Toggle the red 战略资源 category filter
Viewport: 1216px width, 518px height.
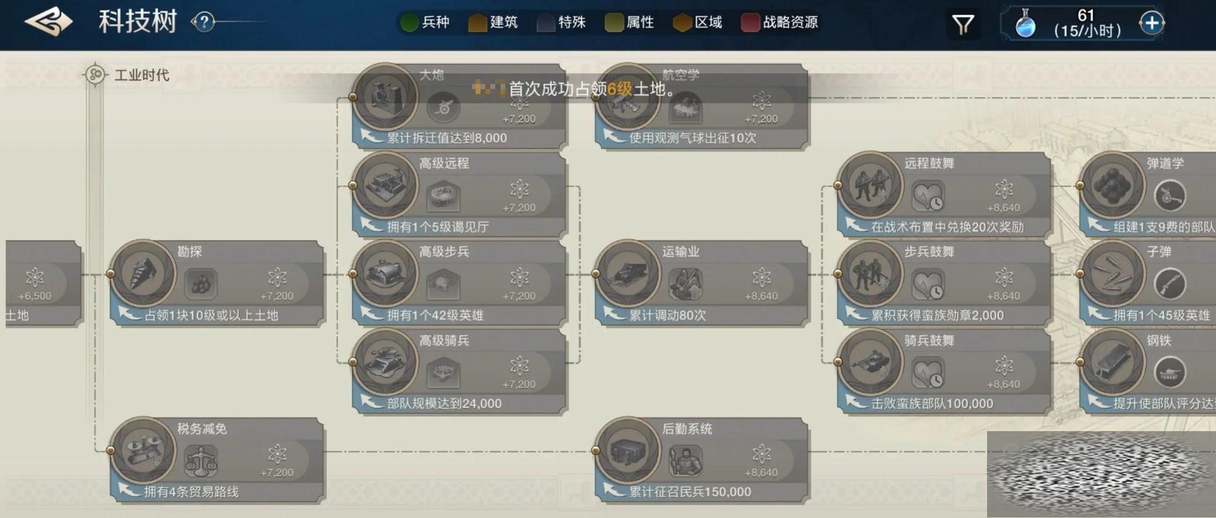(x=780, y=22)
